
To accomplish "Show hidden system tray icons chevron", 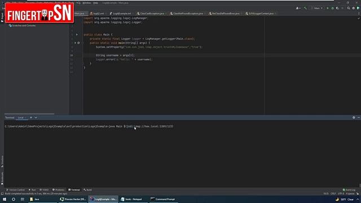I will 358,199.
